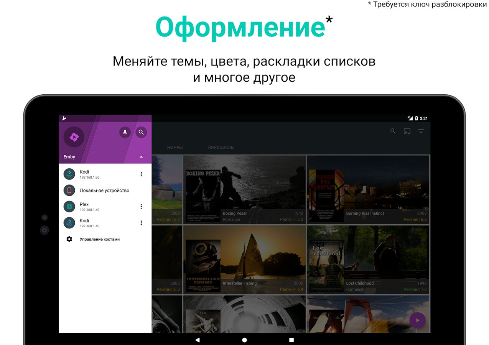Open Управление хостами settings
Viewport: 489px width, 345px height.
click(99, 239)
